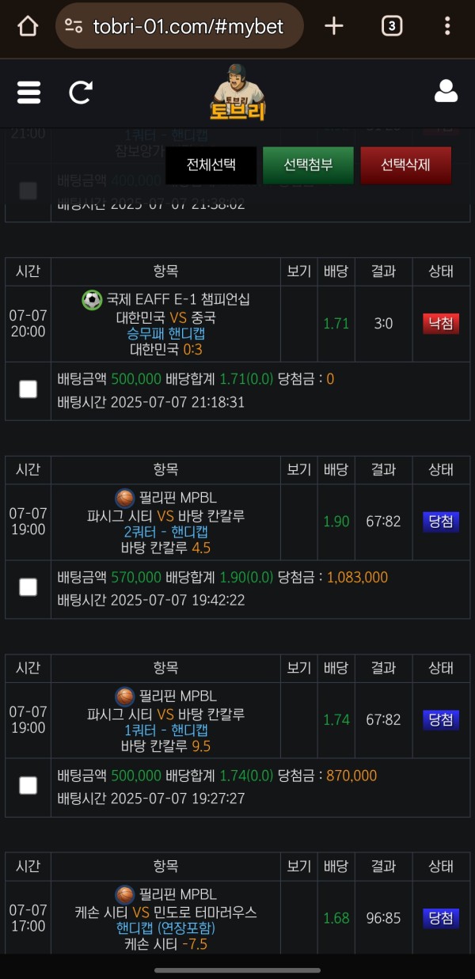Tap the Tobri baseball player logo
This screenshot has height=979, width=475.
(237, 91)
